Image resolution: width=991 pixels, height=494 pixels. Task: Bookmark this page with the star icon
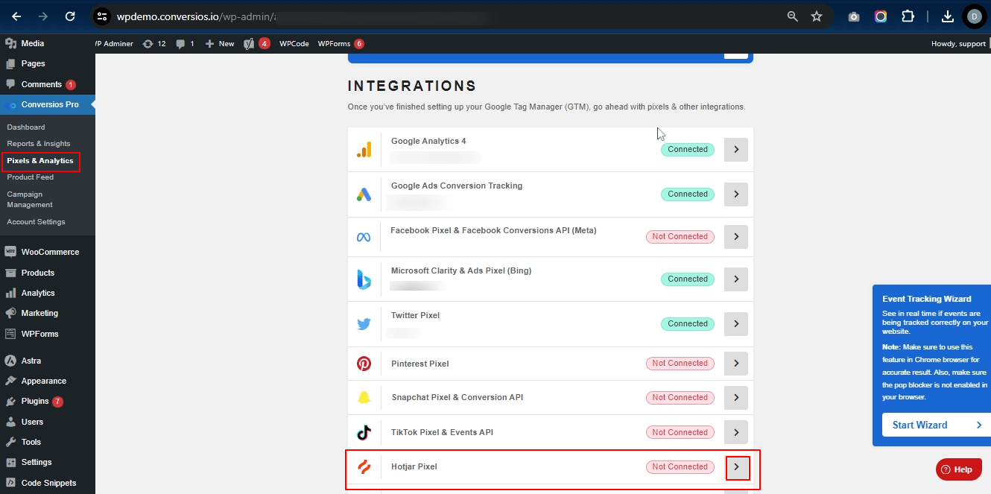click(x=817, y=16)
